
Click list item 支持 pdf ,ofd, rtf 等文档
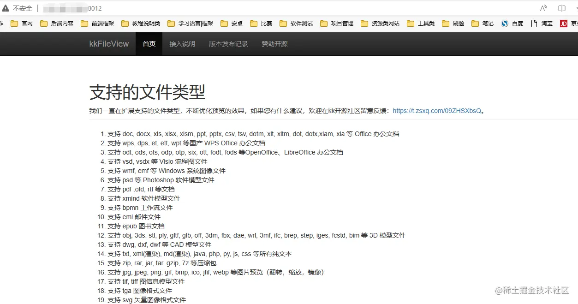[x=141, y=189]
